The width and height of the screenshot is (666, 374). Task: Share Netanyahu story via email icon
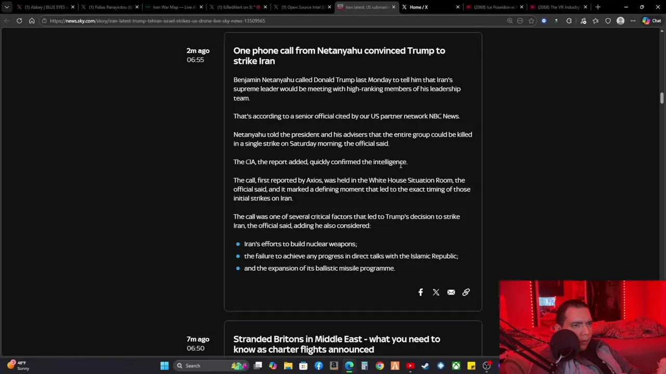(x=451, y=292)
